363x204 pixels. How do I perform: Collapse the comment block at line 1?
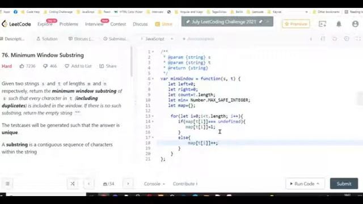[x=153, y=52]
